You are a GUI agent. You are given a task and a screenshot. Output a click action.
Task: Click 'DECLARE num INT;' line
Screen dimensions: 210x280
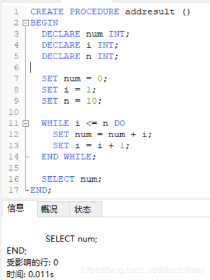85,34
